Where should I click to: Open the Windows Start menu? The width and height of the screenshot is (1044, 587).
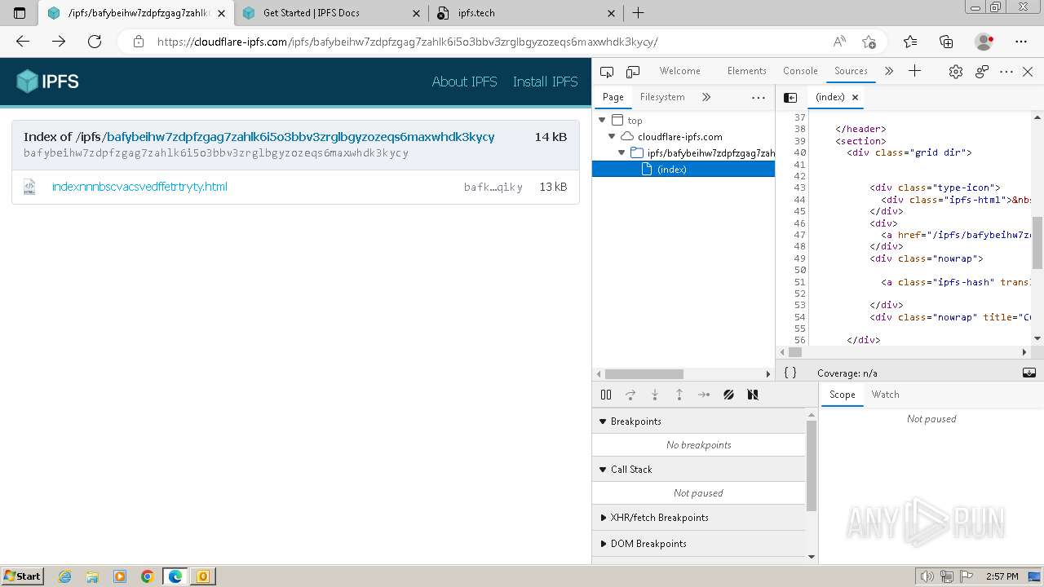click(22, 576)
